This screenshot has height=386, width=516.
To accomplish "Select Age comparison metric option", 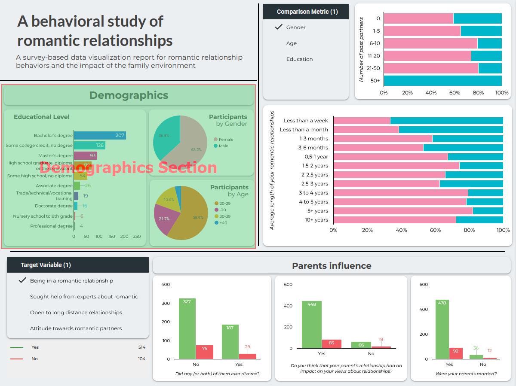I will coord(292,43).
